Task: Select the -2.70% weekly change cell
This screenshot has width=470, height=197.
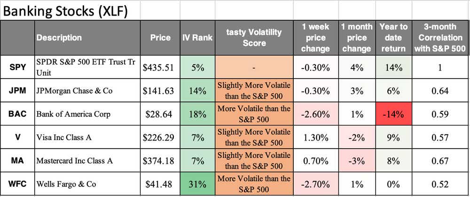Action: 316,184
